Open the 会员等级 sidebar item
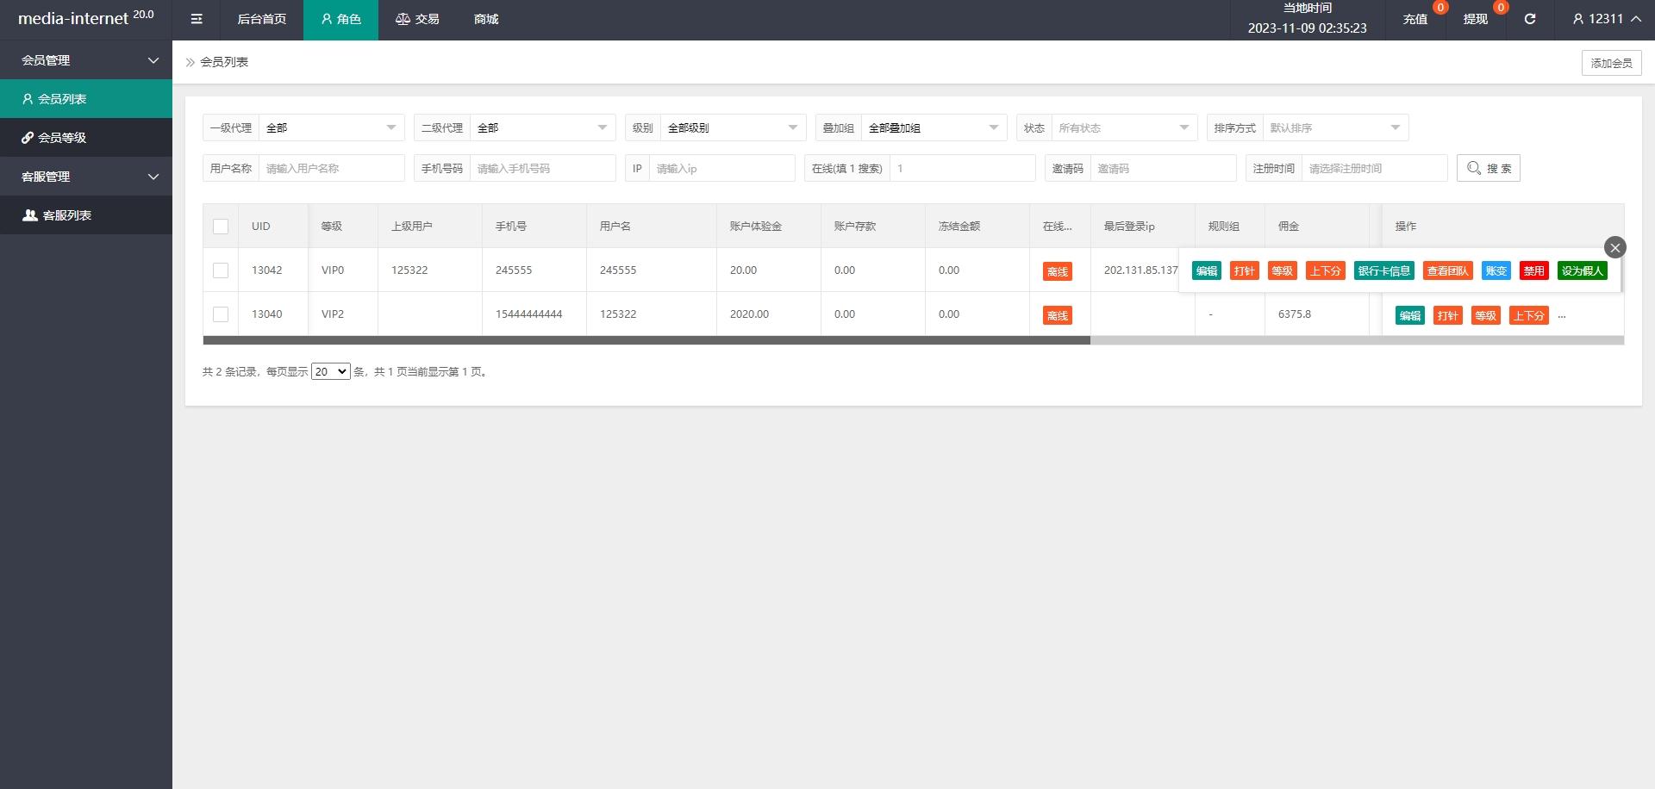Screen dimensions: 1655x789 click(x=86, y=138)
